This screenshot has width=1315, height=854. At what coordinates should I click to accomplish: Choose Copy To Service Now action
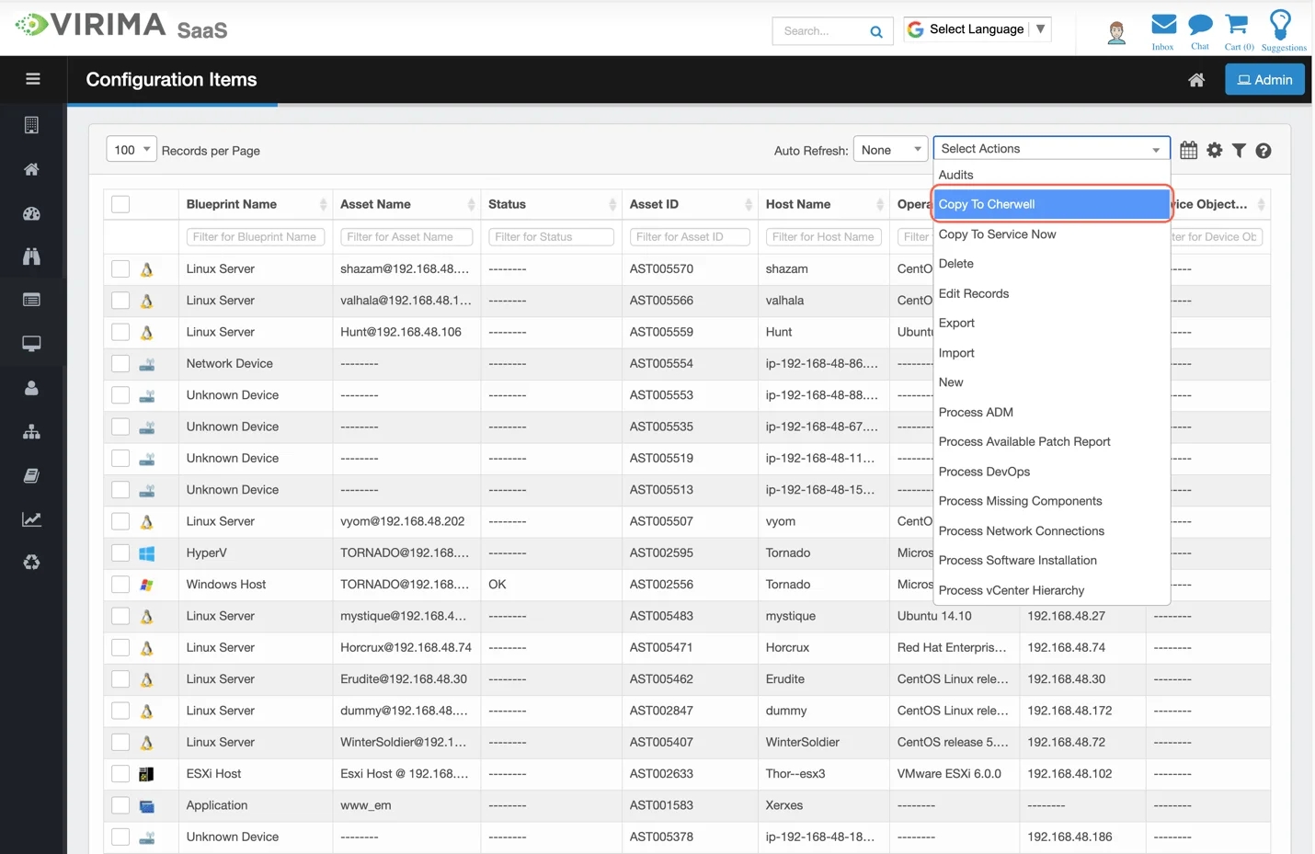[x=997, y=234]
